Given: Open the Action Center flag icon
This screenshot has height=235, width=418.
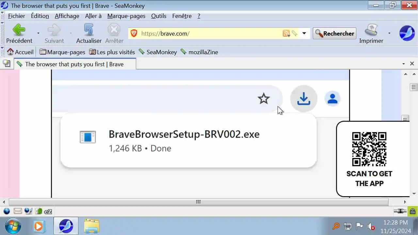Looking at the screenshot, I should [x=359, y=226].
